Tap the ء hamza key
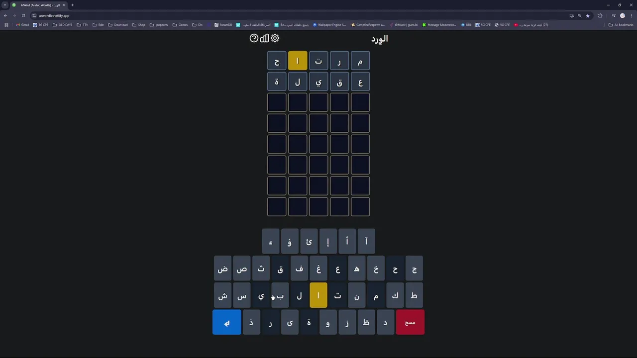Viewport: 637px width, 358px height. pos(271,241)
